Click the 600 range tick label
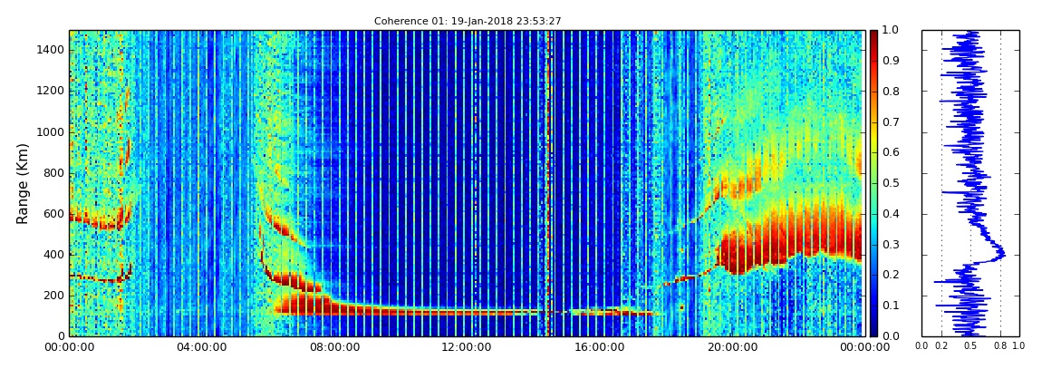This screenshot has height=369, width=1042. [53, 214]
